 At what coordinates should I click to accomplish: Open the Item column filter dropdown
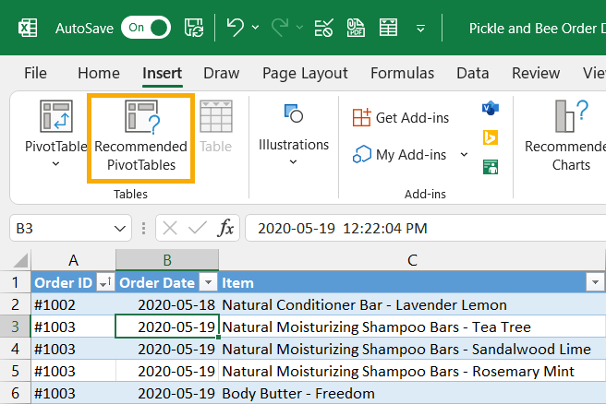coord(595,282)
